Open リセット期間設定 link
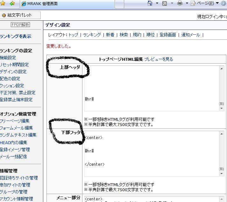This screenshot has width=227, height=202. click(14, 65)
